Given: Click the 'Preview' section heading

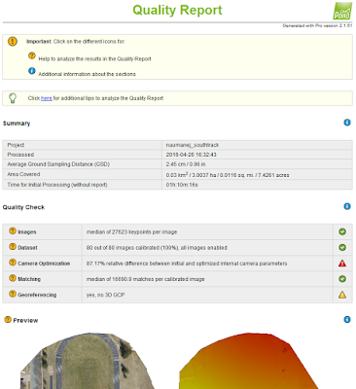Looking at the screenshot, I should (25, 320).
